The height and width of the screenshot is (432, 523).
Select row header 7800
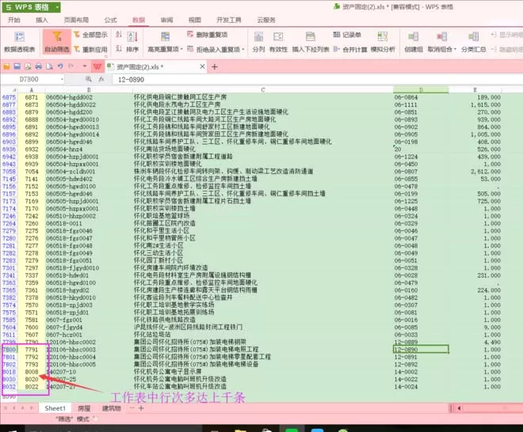10,350
